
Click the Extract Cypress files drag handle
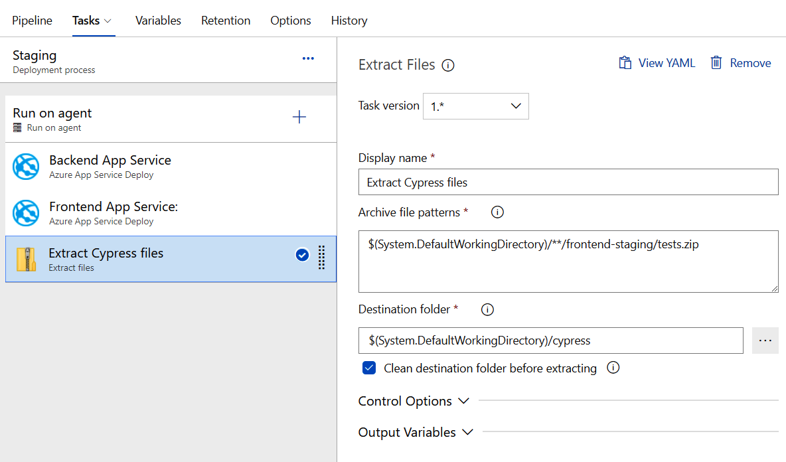[321, 258]
